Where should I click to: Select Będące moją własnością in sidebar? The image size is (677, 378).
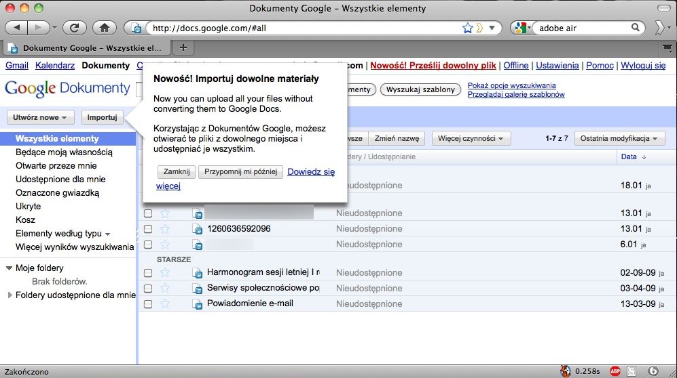click(64, 152)
